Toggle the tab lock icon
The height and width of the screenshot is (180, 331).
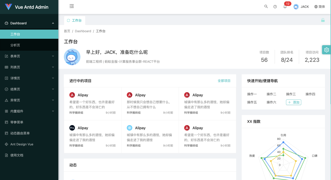(323, 20)
